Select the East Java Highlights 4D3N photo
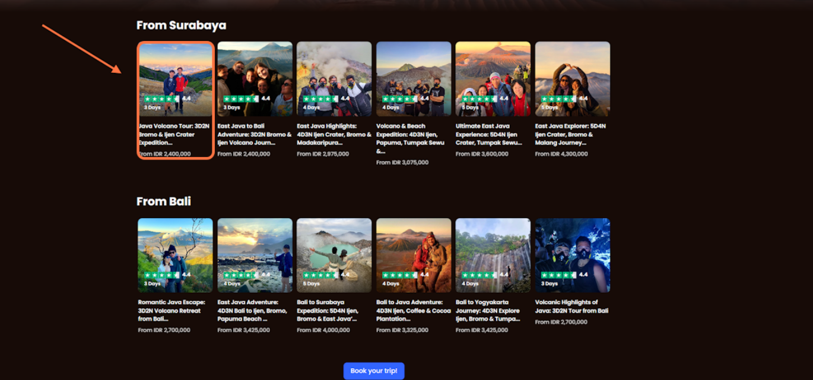The height and width of the screenshot is (380, 813). tap(334, 71)
